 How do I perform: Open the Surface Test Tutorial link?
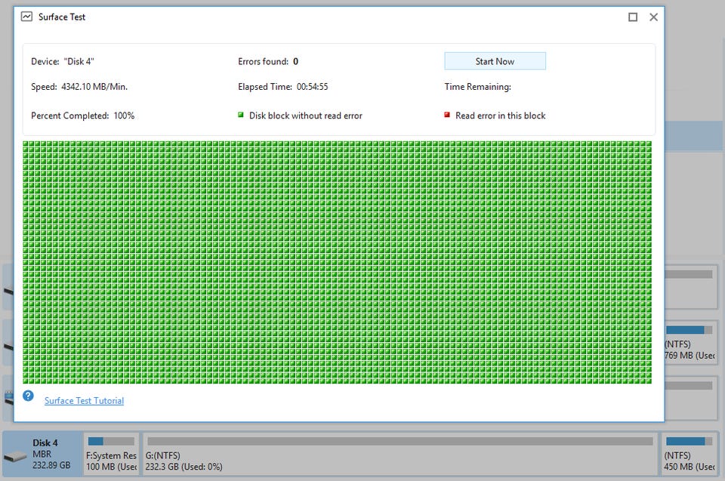(84, 400)
